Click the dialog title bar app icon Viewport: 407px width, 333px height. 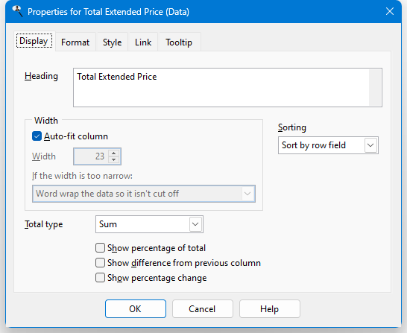point(17,11)
